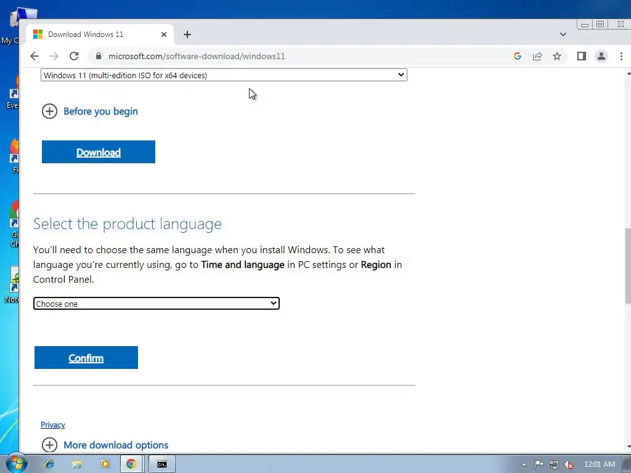Click the Chrome taskbar button
Image resolution: width=631 pixels, height=473 pixels.
pyautogui.click(x=131, y=464)
